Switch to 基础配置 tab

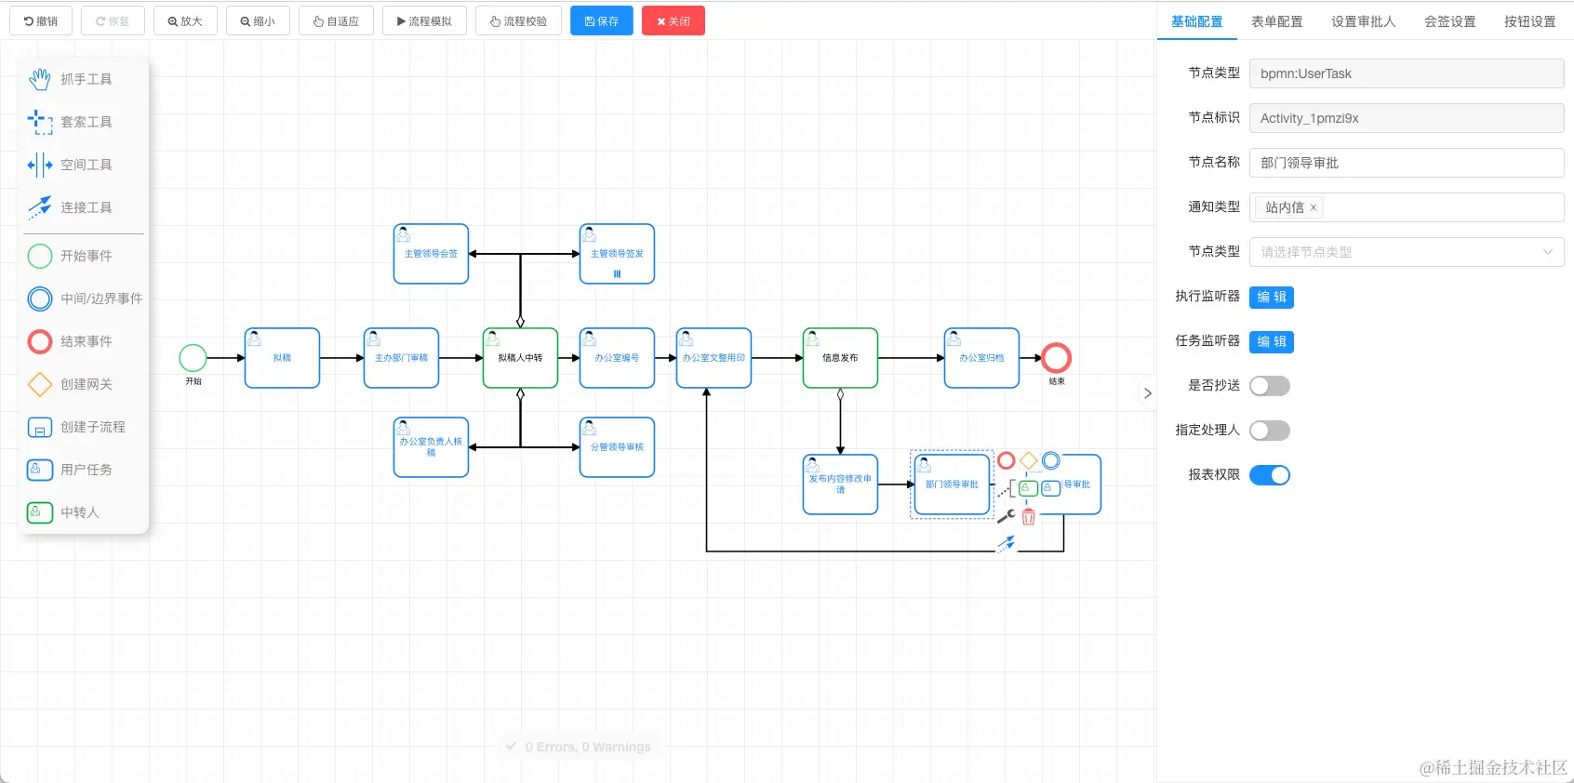pyautogui.click(x=1197, y=21)
